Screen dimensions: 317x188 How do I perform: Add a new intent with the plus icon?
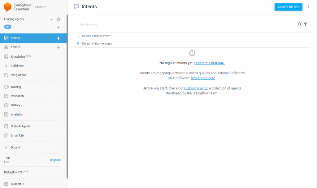58,37
